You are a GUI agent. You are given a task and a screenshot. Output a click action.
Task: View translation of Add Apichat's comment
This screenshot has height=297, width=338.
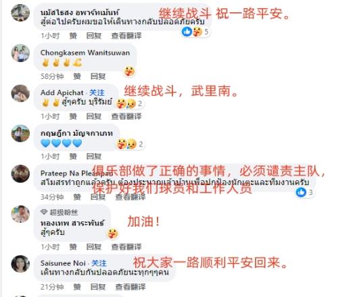tap(126, 116)
